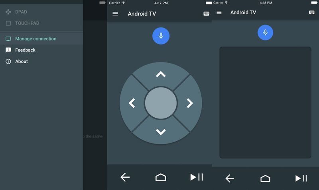Open keyboard icon on the touchpad screen
Viewport: 319px width, 190px height.
[x=311, y=12]
